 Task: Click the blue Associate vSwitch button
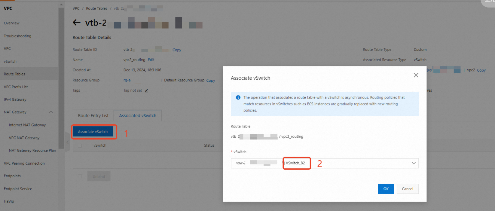pyautogui.click(x=93, y=132)
